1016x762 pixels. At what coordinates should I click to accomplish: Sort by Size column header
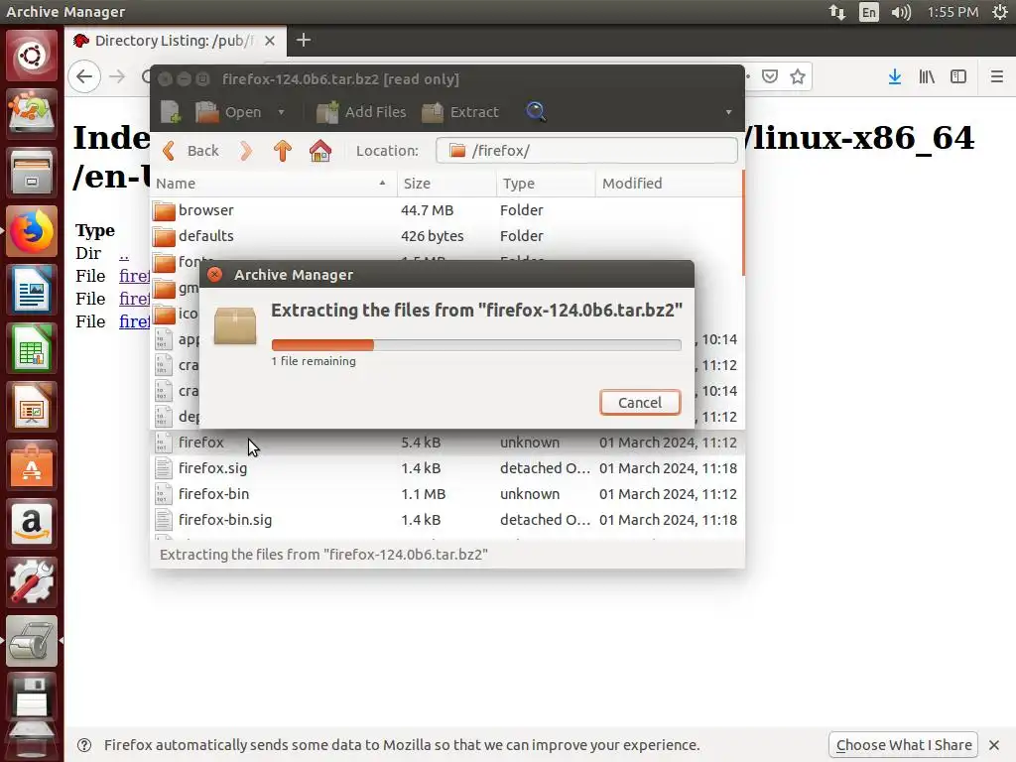[x=445, y=184]
